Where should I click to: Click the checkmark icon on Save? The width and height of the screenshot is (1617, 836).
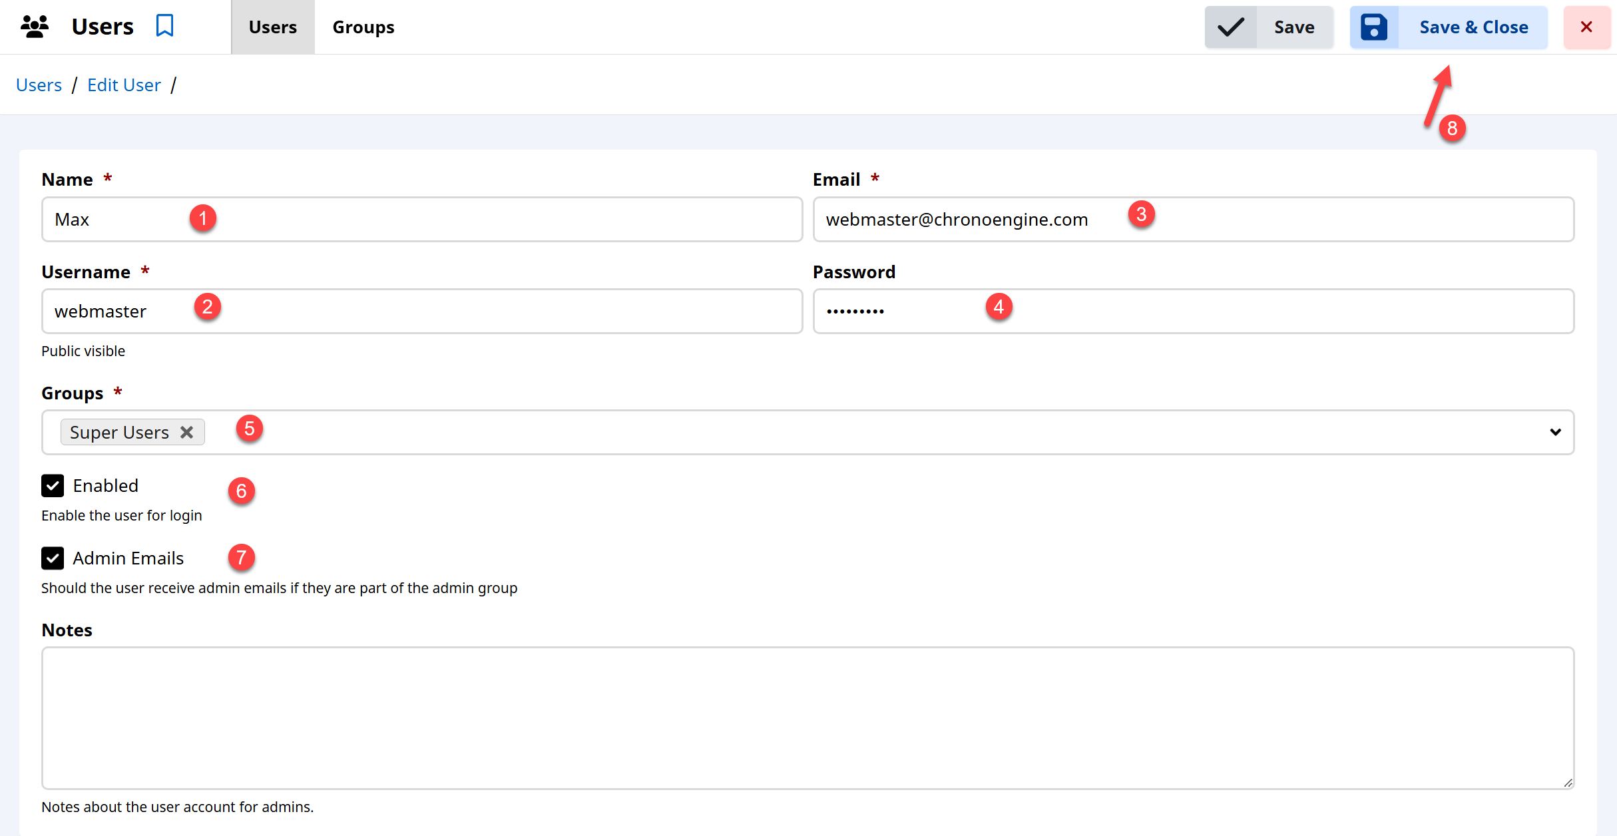coord(1231,27)
